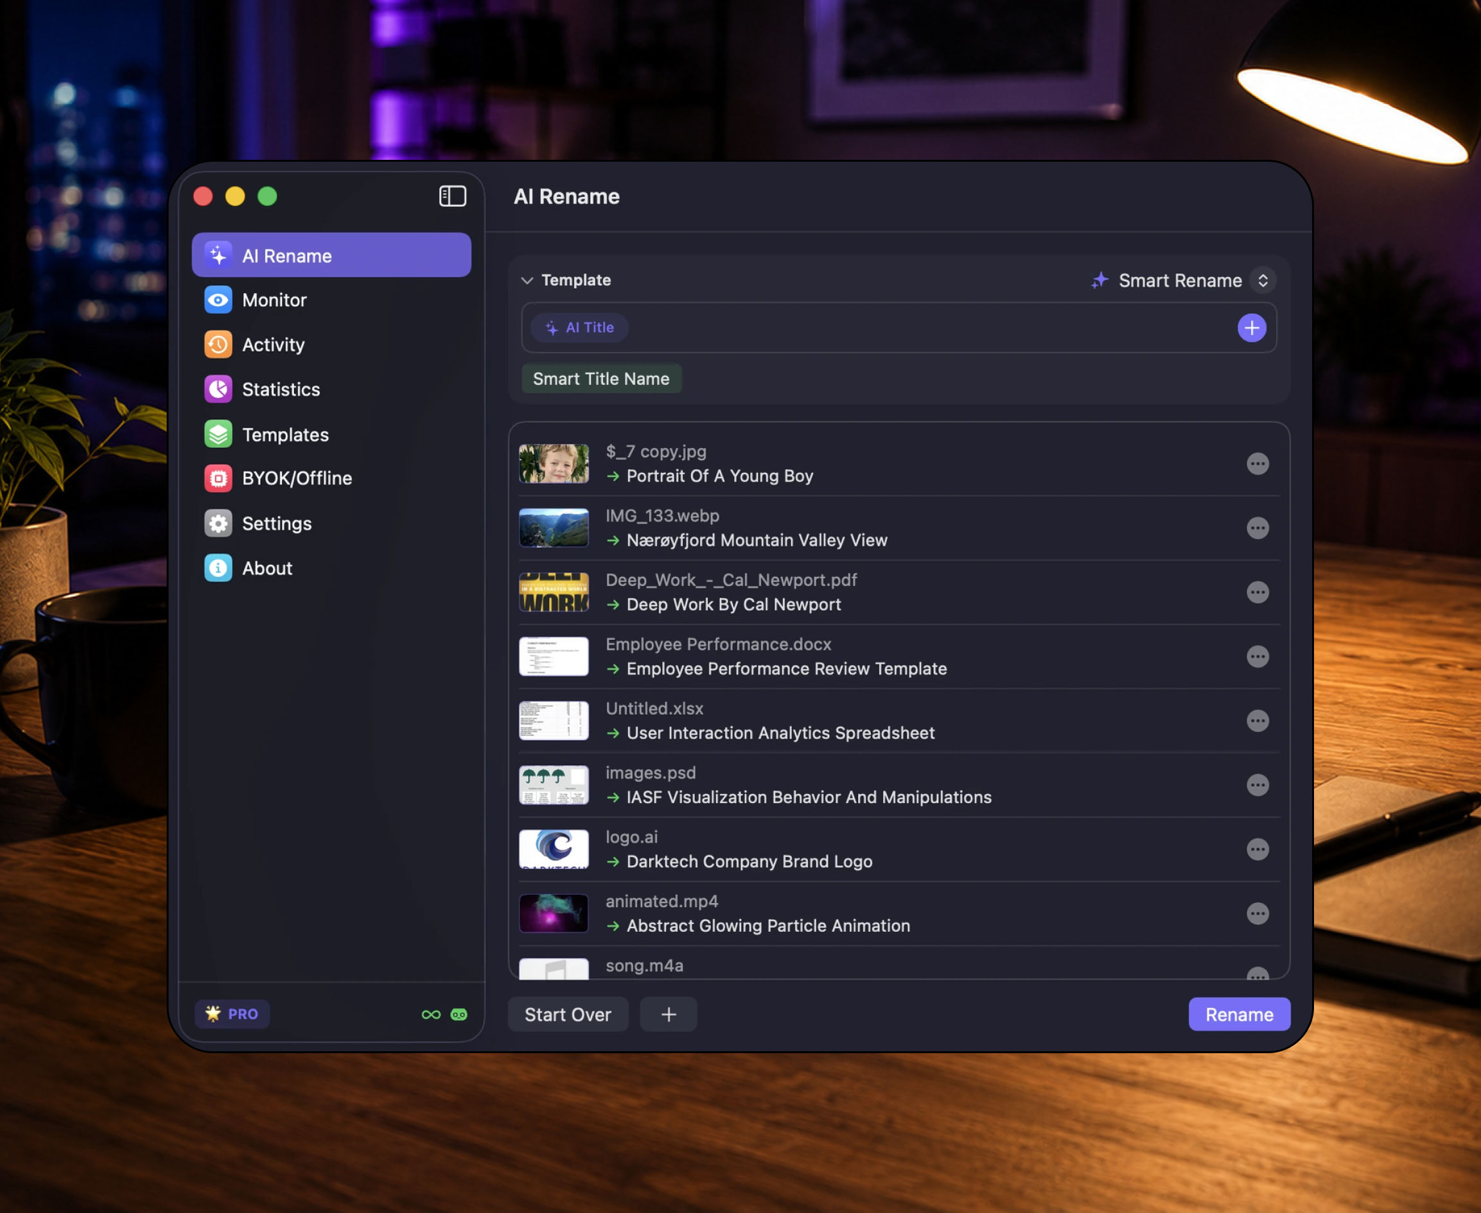Select 'Darktech Company Brand Logo' name
The height and width of the screenshot is (1213, 1481).
tap(749, 862)
